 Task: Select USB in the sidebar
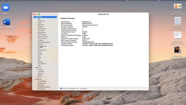coord(39,66)
